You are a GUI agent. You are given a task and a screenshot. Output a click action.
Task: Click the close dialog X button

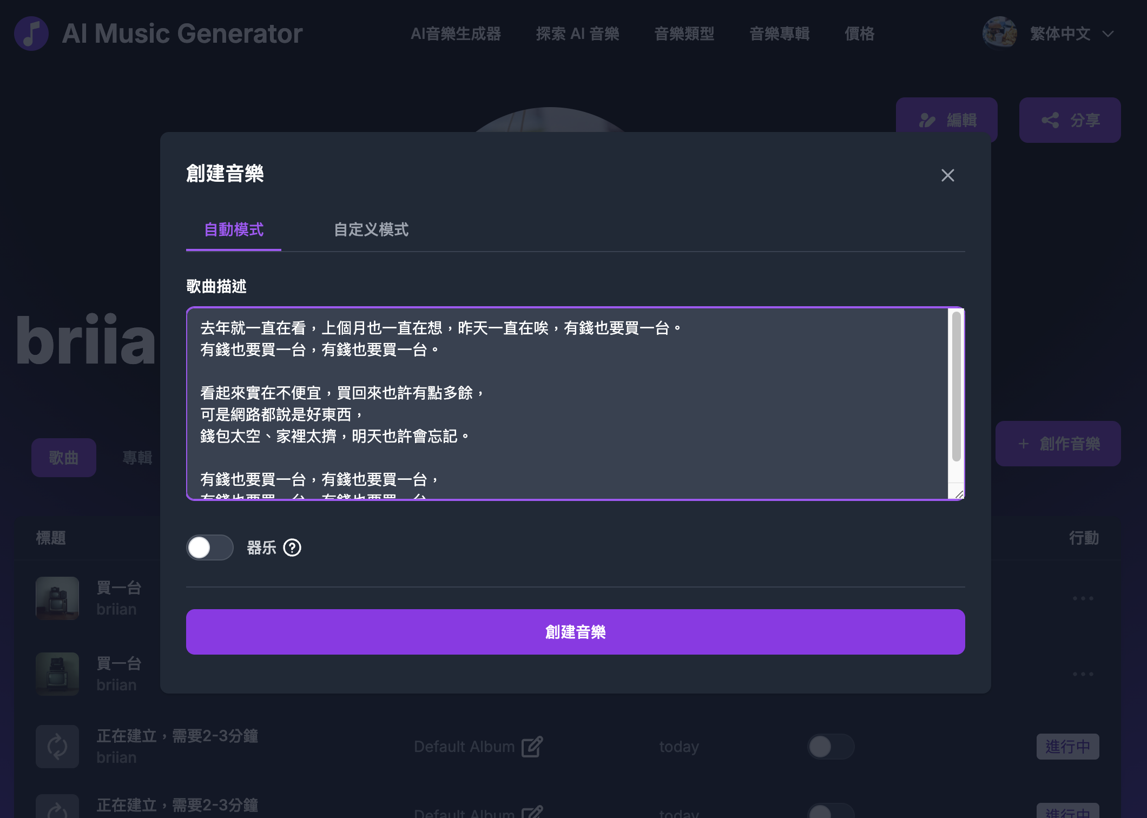point(948,175)
